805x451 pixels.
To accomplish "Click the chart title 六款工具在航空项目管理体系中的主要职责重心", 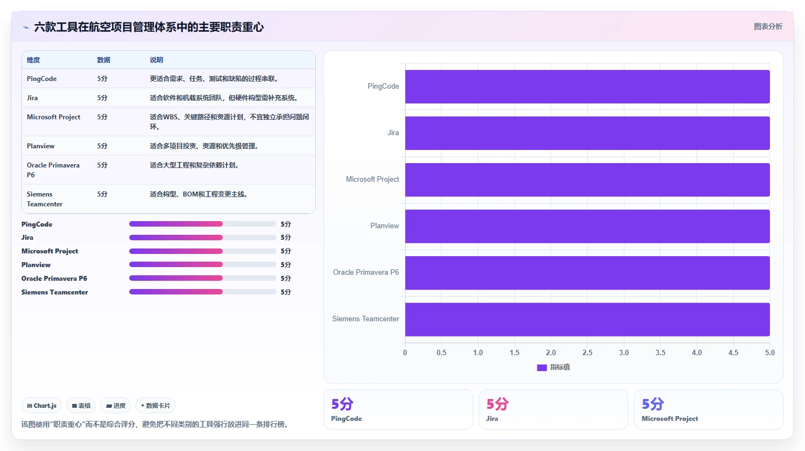I will tap(149, 27).
